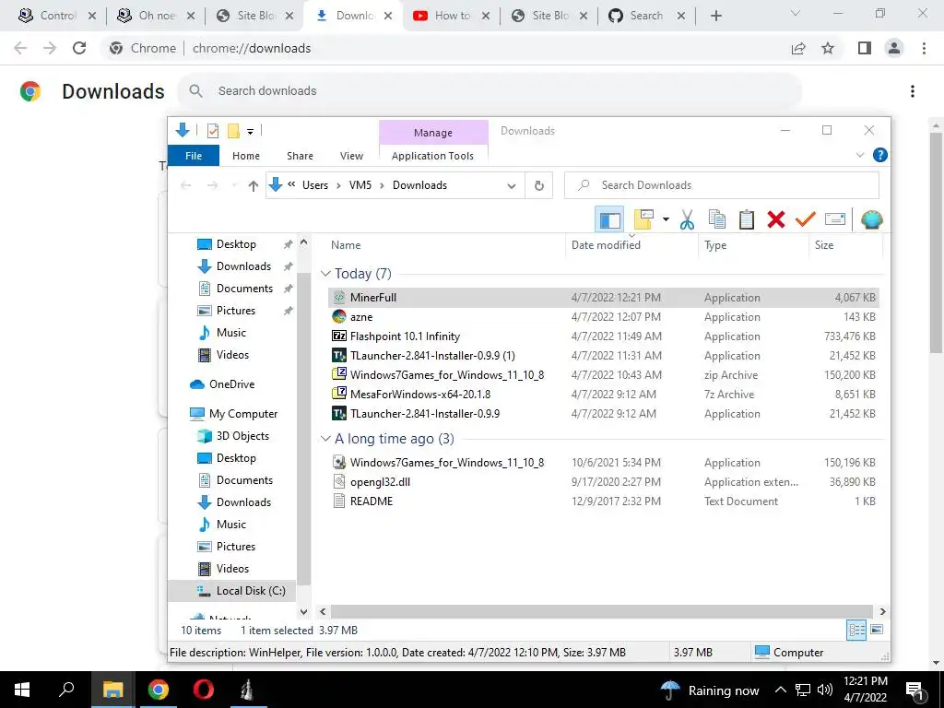The image size is (944, 708).
Task: Click the navigation pane scroll down arrow
Action: point(303,612)
